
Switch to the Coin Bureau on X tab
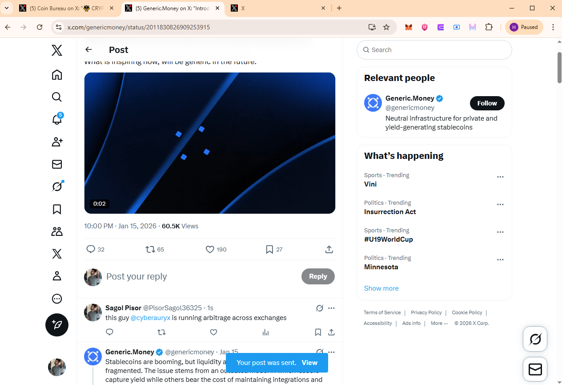click(x=67, y=8)
